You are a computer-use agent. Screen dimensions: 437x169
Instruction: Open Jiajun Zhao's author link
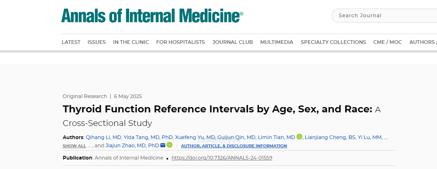click(132, 146)
